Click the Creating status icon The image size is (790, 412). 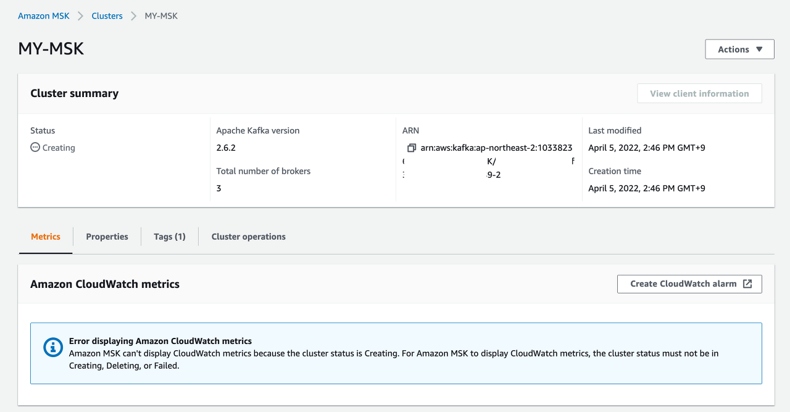(35, 148)
